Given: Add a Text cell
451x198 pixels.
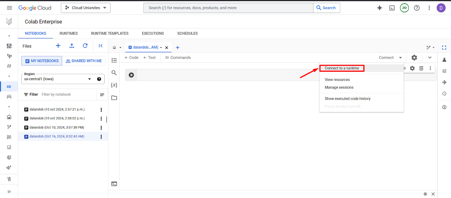Looking at the screenshot, I should [x=149, y=58].
